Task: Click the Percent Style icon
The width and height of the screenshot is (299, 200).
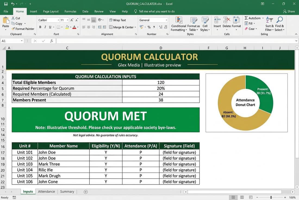Action: tap(149, 27)
